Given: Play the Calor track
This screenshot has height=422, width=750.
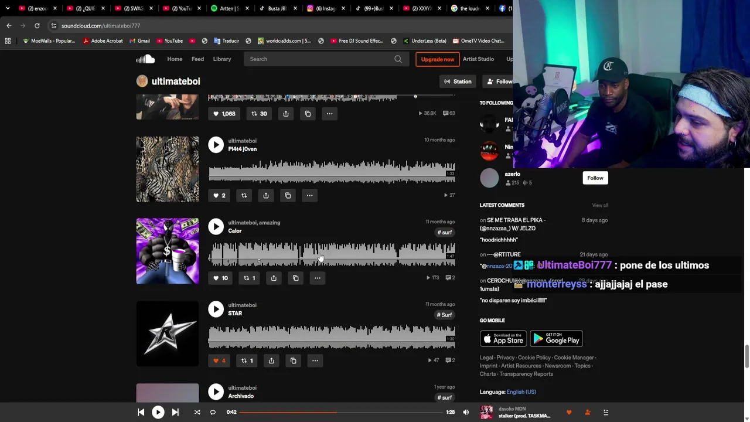Looking at the screenshot, I should click(x=216, y=226).
